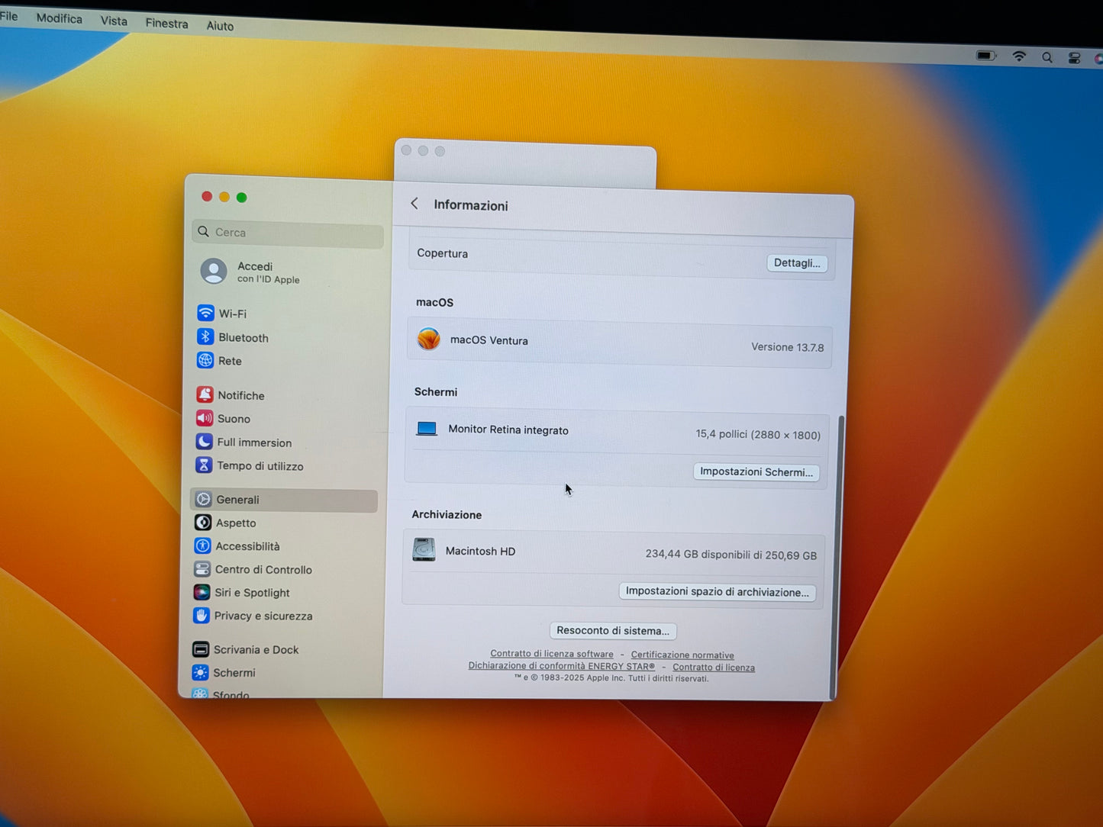Open Siri e Spotlight settings

pos(243,592)
